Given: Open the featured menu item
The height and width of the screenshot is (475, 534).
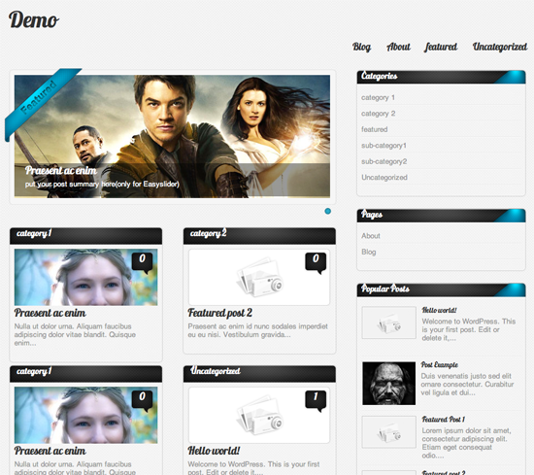Looking at the screenshot, I should pos(441,47).
